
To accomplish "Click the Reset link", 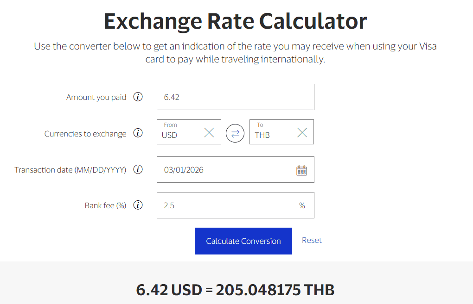I will coord(312,240).
